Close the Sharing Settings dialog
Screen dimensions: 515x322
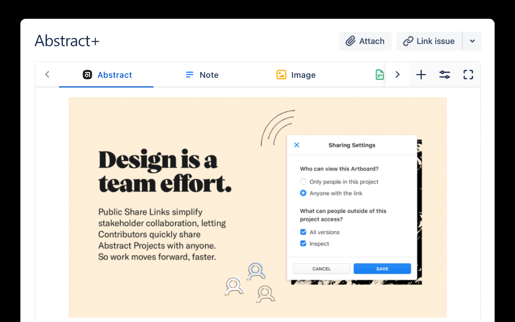(x=297, y=145)
